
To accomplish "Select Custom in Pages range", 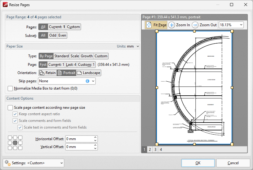I will click(73, 27).
